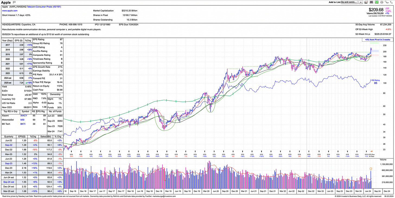
Task: Click the green curve pattern icon
Action: (x=377, y=2)
